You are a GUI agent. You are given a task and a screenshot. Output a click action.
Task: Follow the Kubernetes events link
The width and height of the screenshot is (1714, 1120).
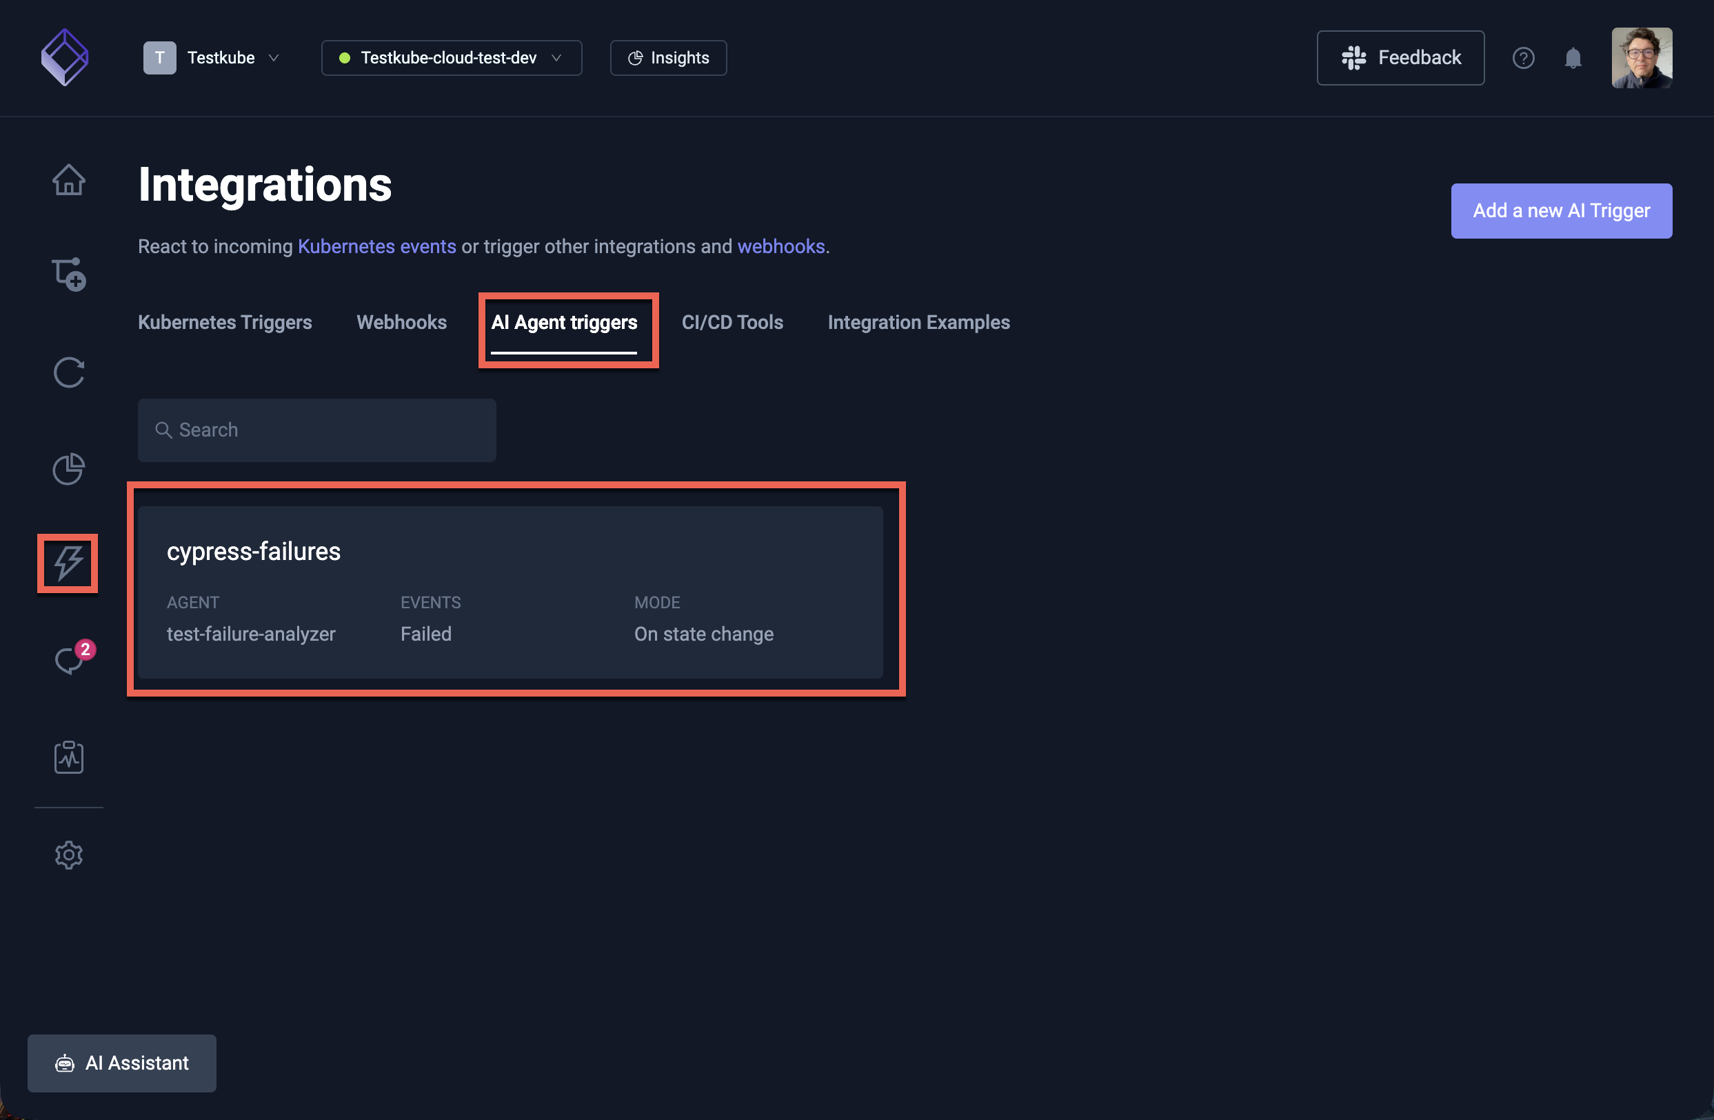376,246
